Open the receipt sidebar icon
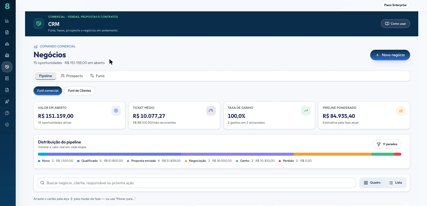 coord(7,78)
